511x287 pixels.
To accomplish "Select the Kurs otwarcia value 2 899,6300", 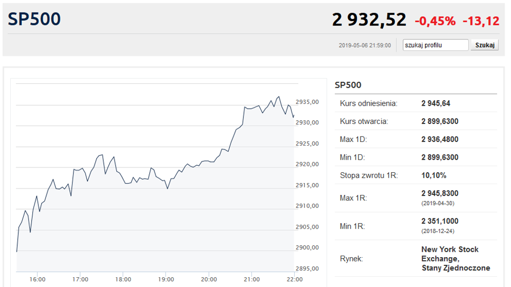I will (x=440, y=121).
